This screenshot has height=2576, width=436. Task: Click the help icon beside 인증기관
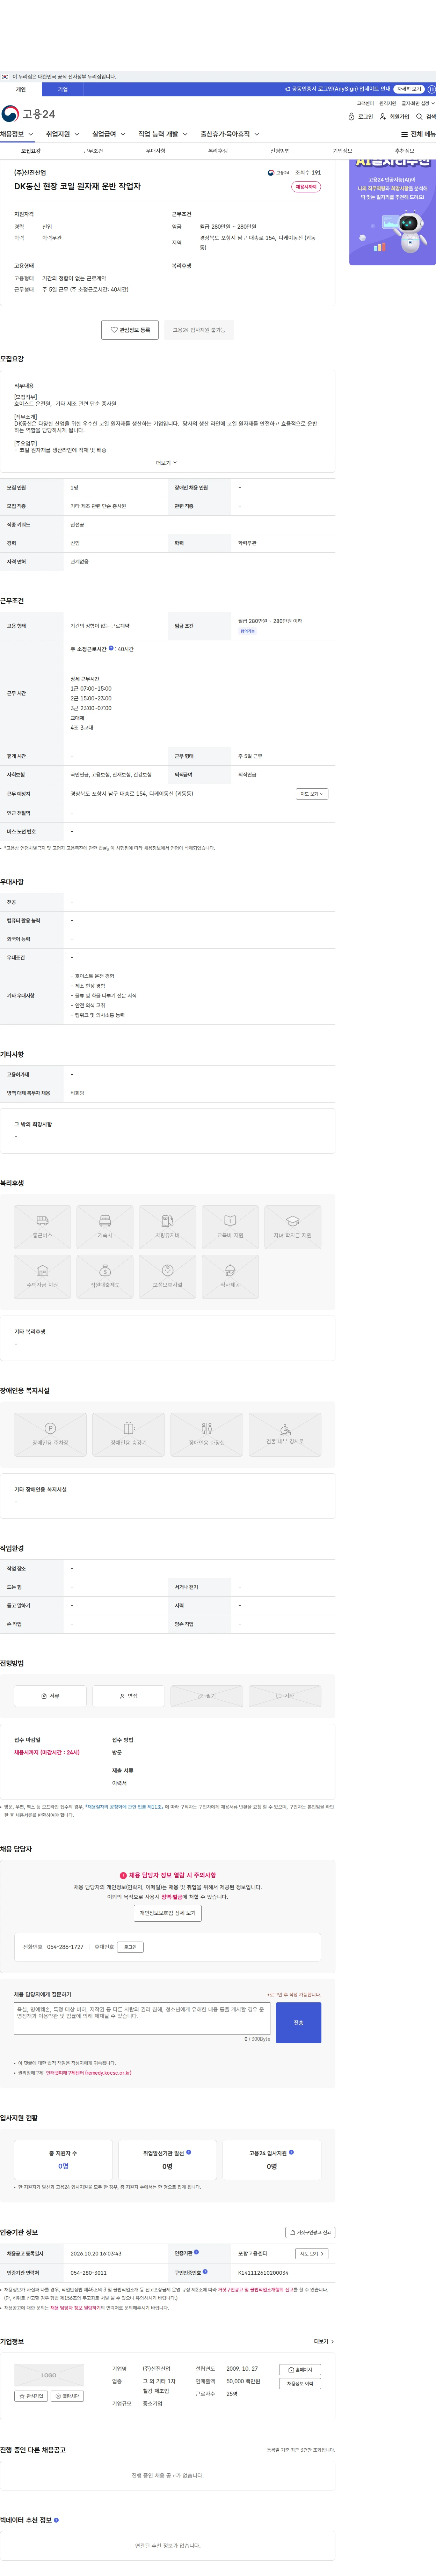(x=196, y=2252)
